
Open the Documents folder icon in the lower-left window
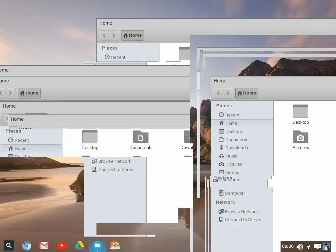[141, 140]
